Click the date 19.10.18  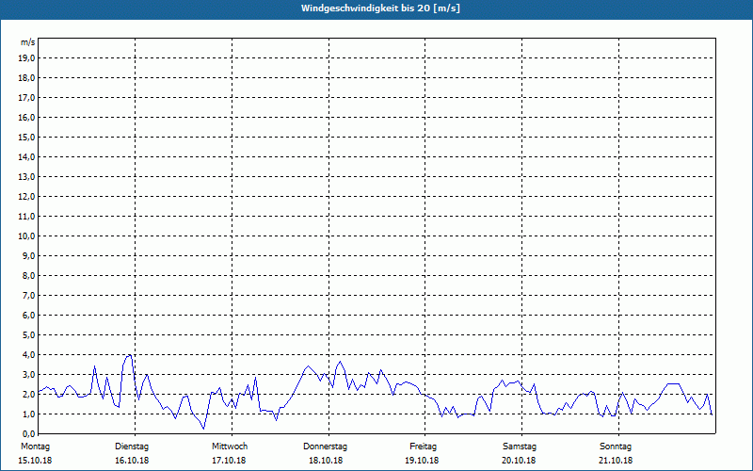coord(422,461)
